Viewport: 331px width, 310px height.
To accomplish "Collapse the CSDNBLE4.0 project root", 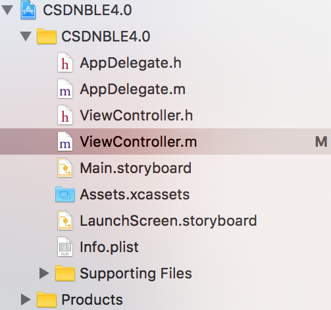I will coord(7,10).
